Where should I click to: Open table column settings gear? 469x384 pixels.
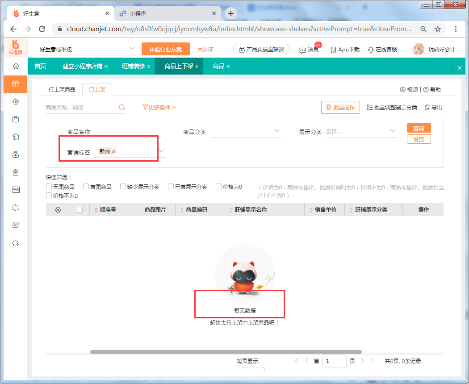click(59, 210)
